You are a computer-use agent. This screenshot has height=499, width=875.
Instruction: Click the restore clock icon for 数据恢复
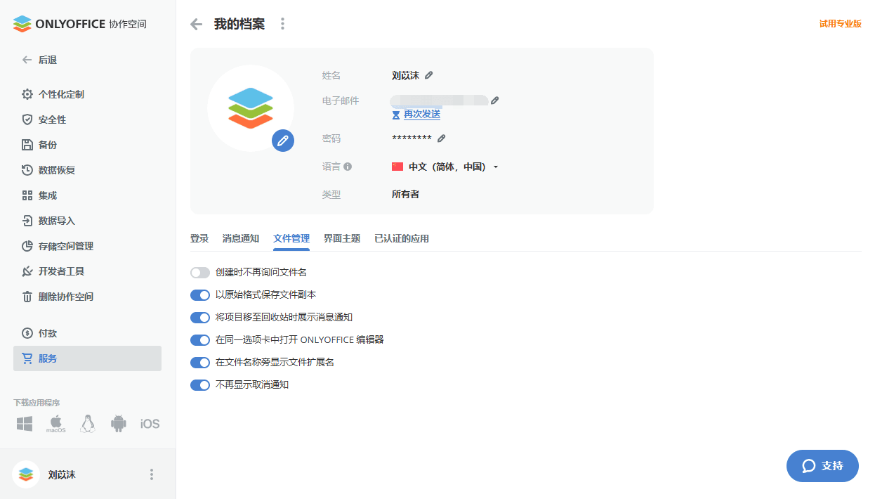click(x=27, y=170)
